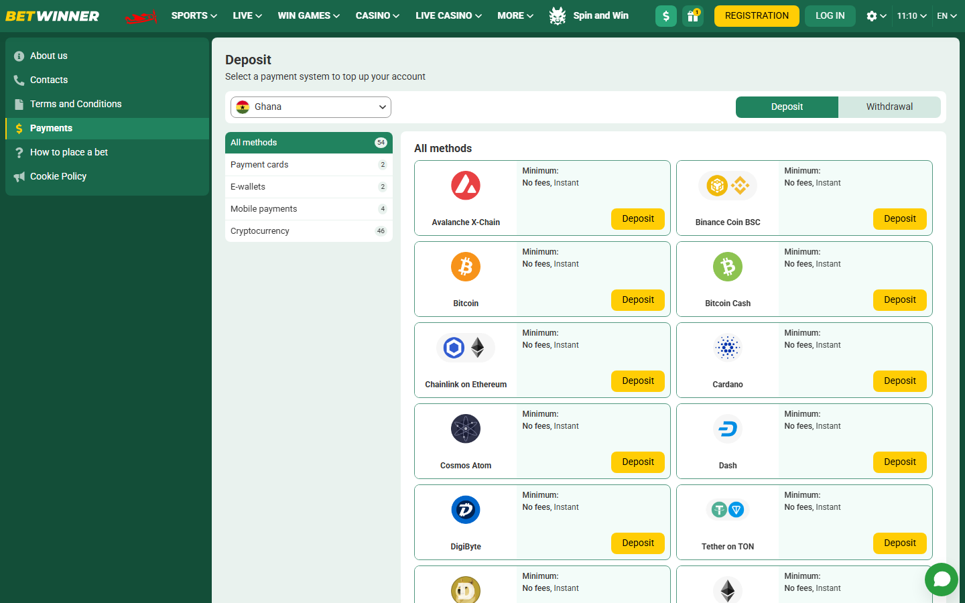Click the green dollar deposit icon
965x603 pixels.
pos(666,16)
